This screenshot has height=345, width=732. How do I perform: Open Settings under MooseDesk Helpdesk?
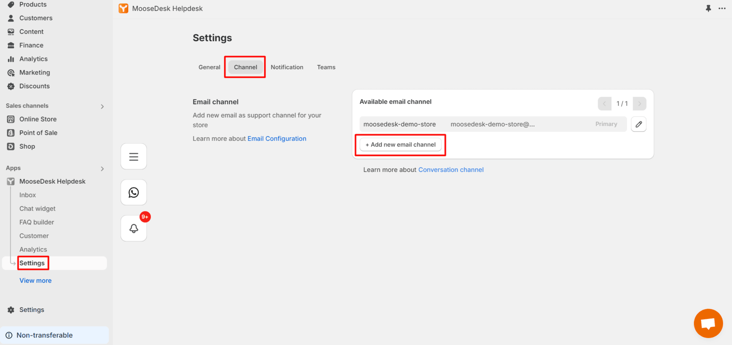click(32, 263)
